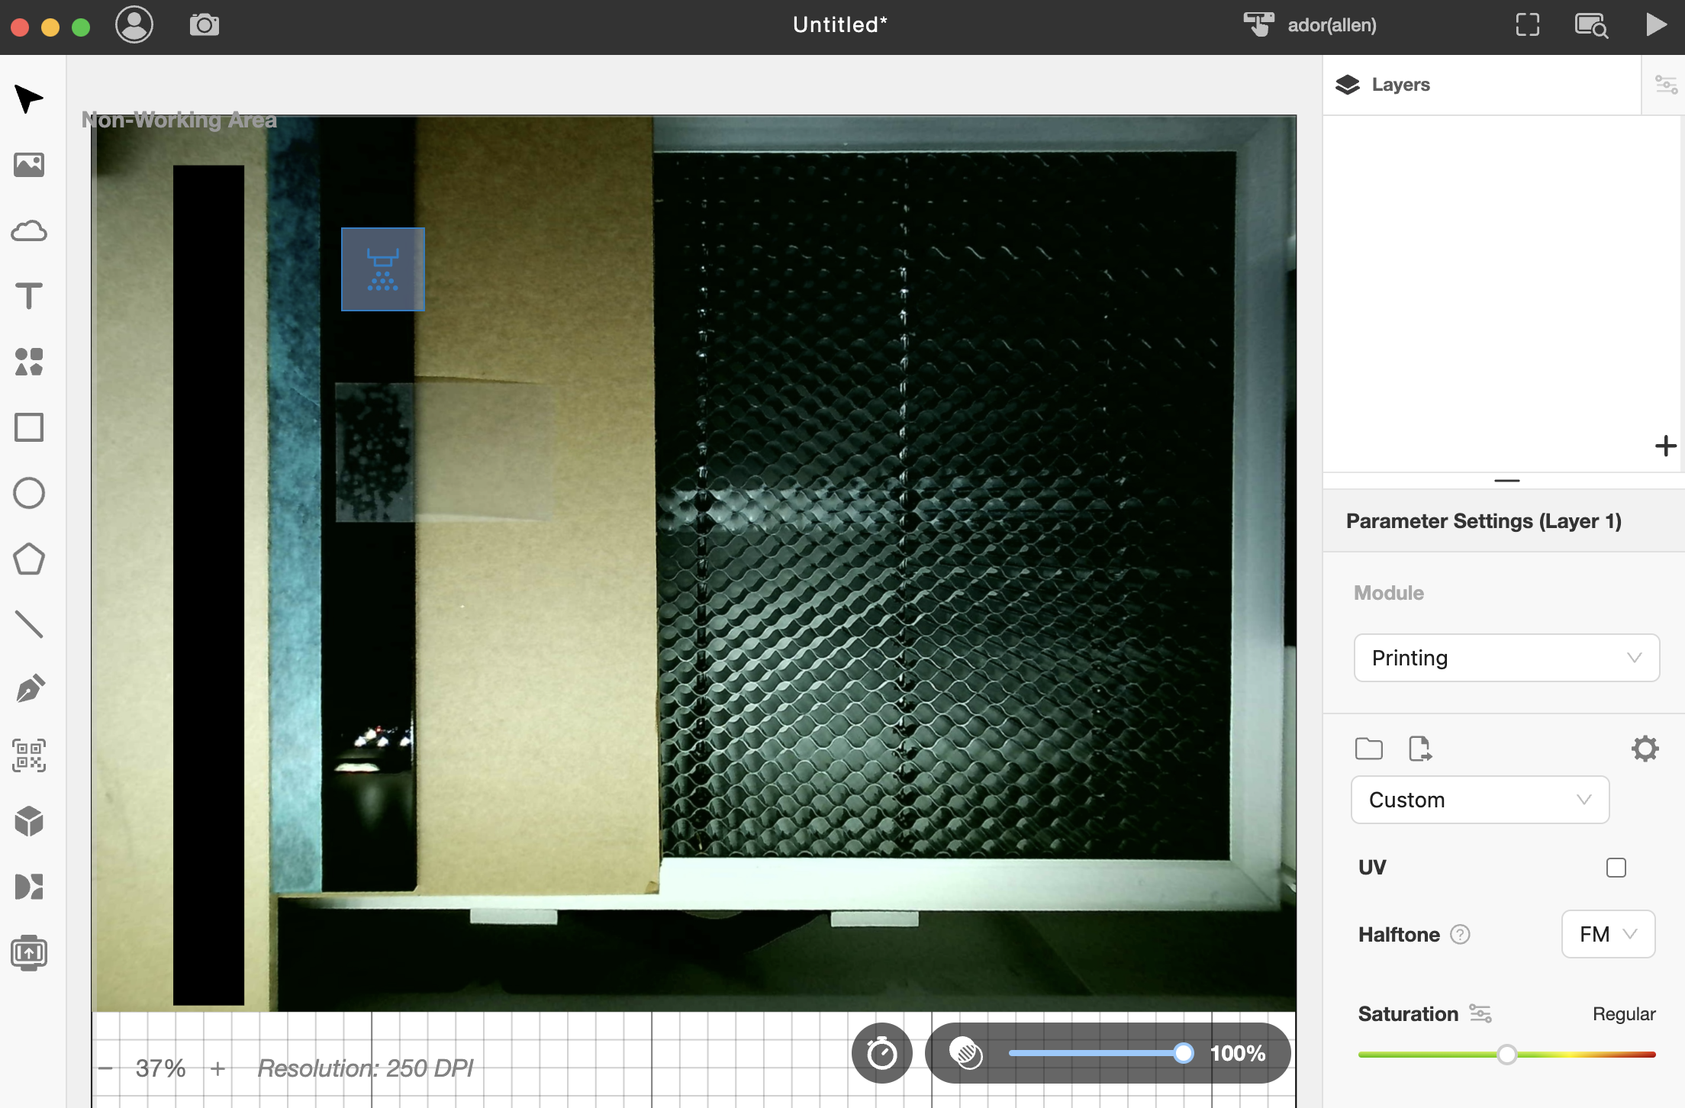The image size is (1685, 1108).
Task: Open the preset folder icon
Action: [x=1369, y=749]
